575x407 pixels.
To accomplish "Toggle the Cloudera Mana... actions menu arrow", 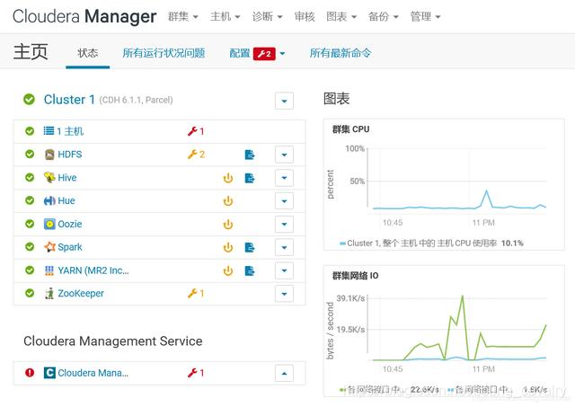I will [x=284, y=373].
